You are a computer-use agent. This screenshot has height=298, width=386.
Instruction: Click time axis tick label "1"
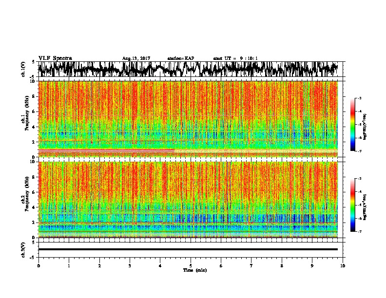(x=69, y=266)
